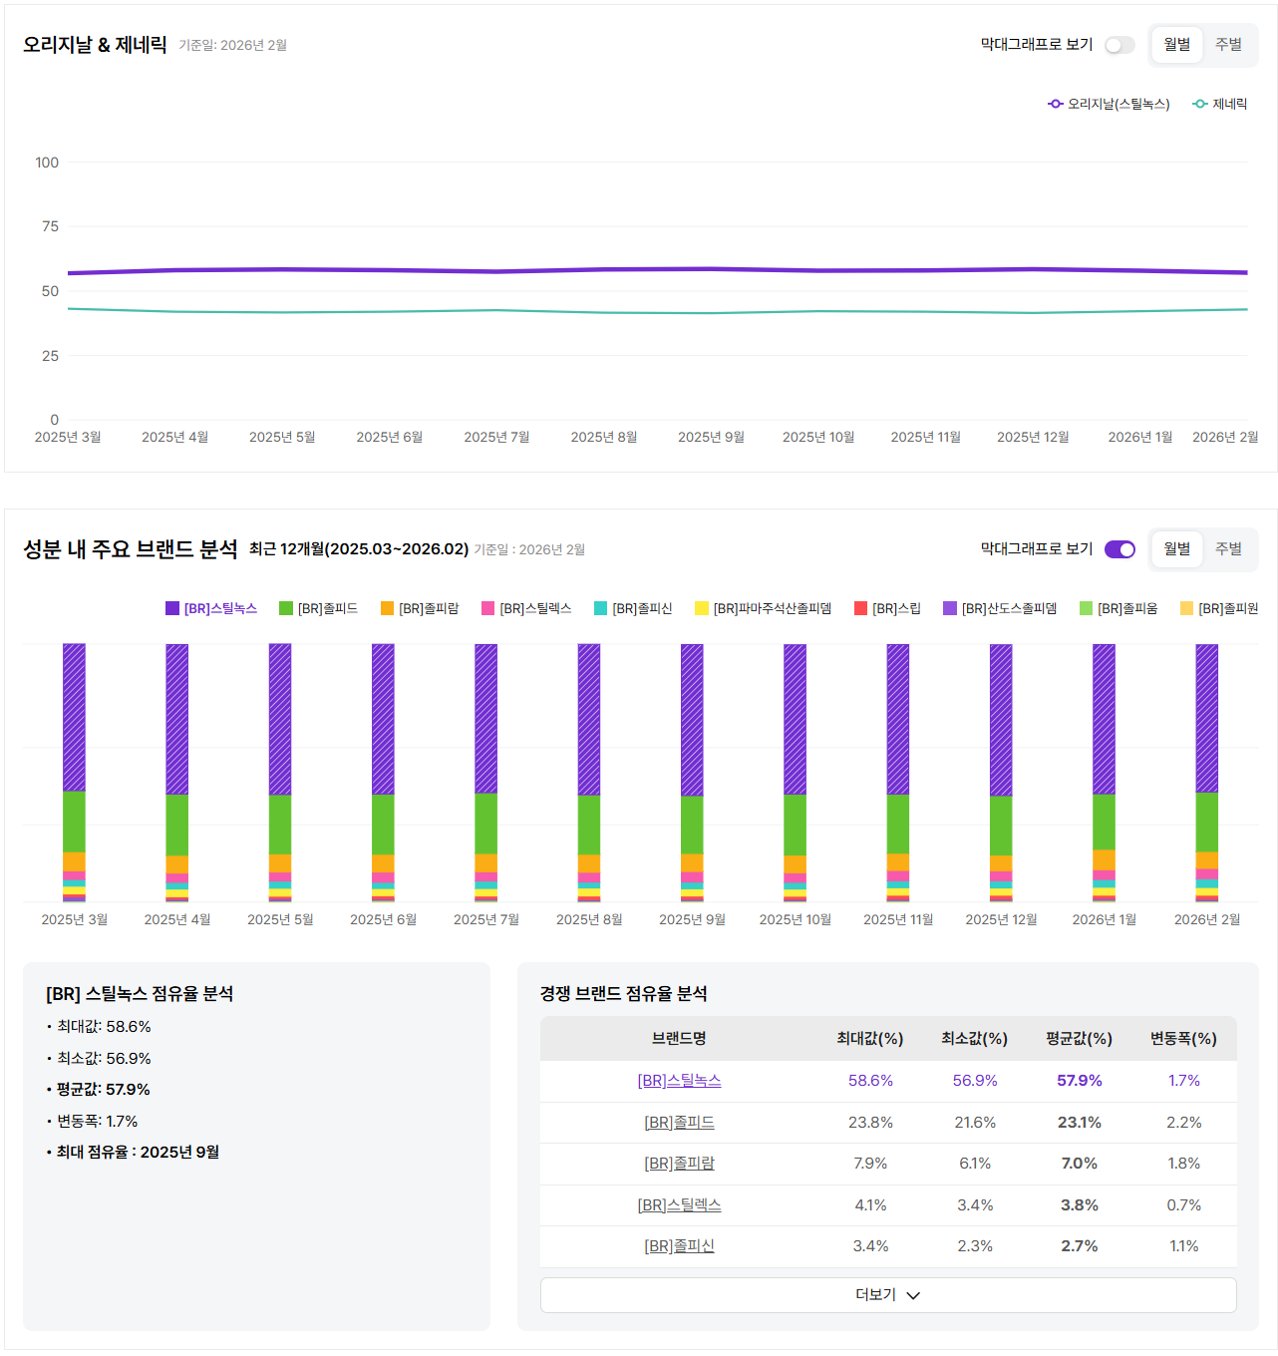Switch brand analysis chart to 주별
The image size is (1278, 1356).
pyautogui.click(x=1228, y=549)
